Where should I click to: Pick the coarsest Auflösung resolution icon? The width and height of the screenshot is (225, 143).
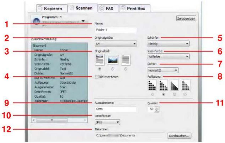[152, 85]
